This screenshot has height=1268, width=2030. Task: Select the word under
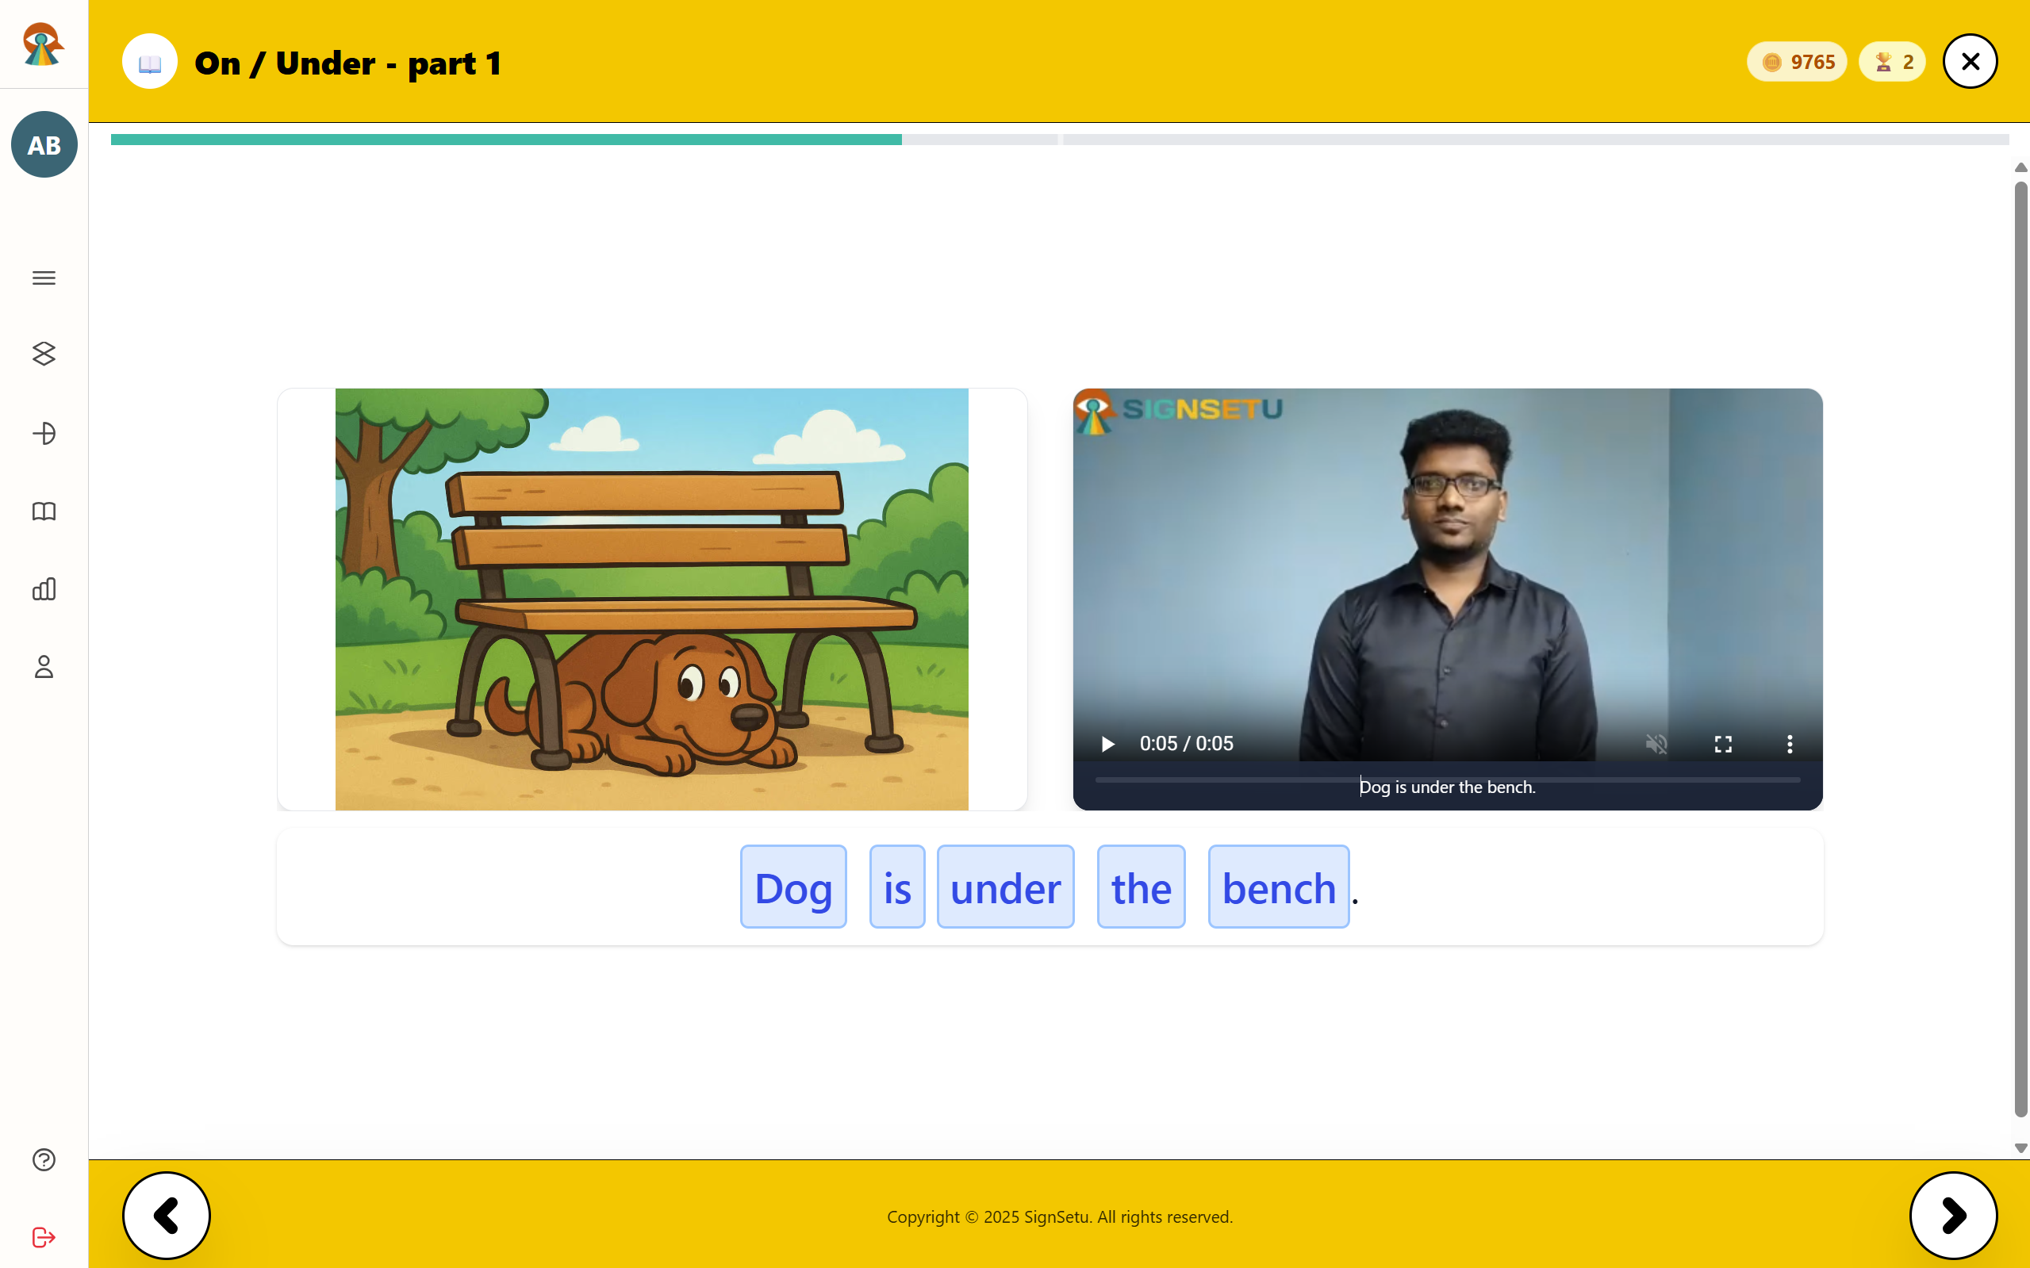(1005, 887)
